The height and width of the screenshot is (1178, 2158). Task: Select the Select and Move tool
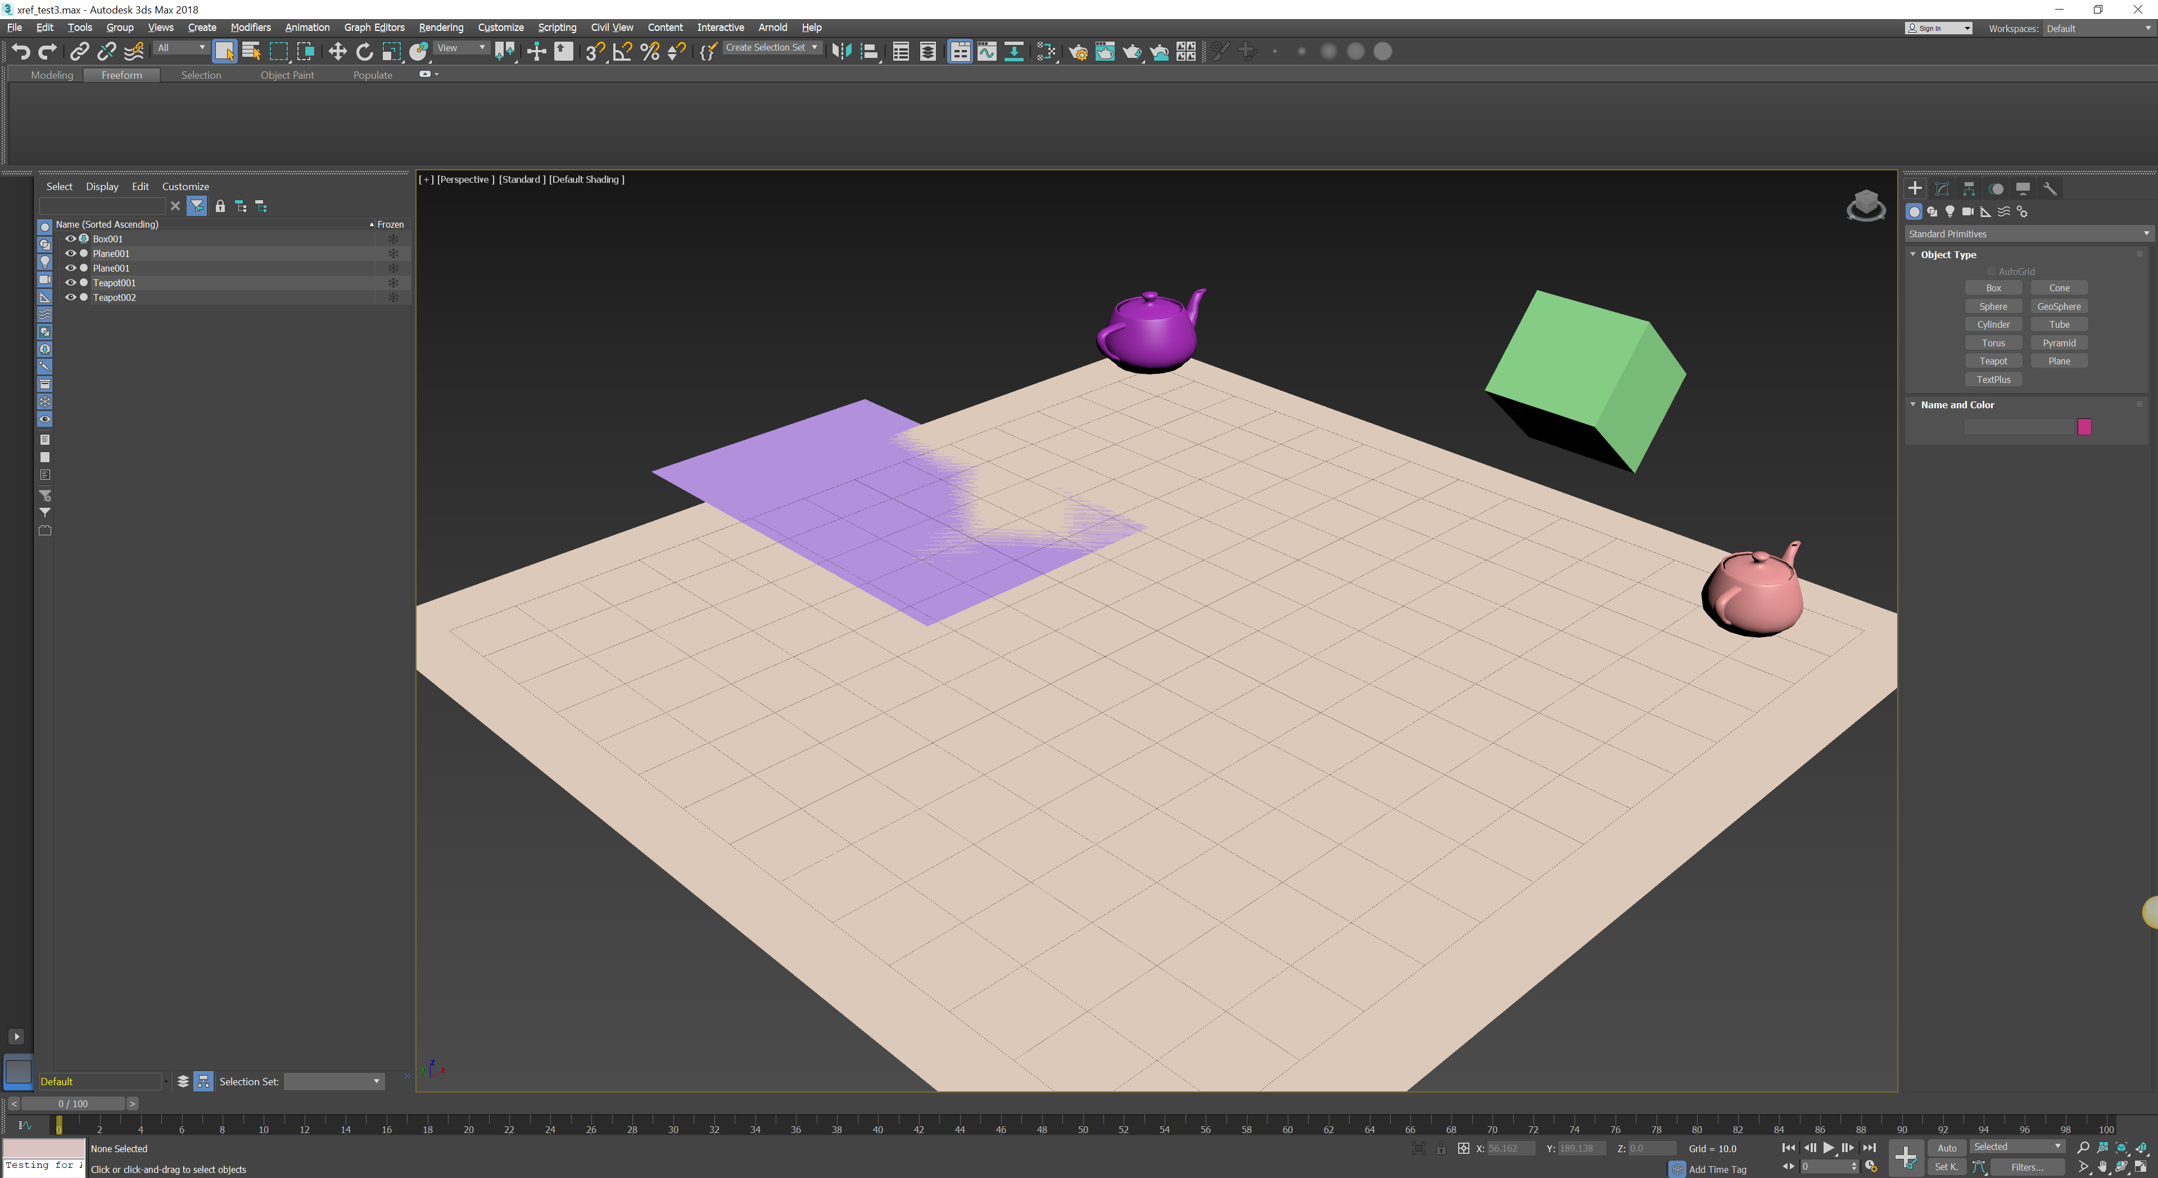click(337, 52)
